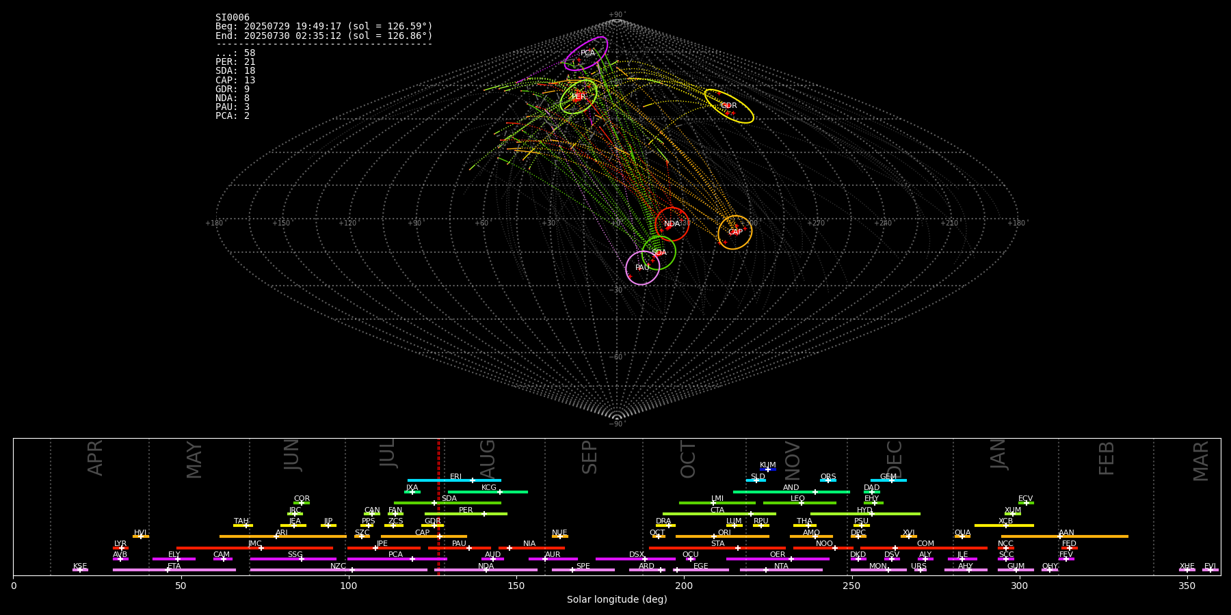1231x615 pixels.
Task: Click the 'End: 20250730 02:35:12' line
Action: [324, 36]
